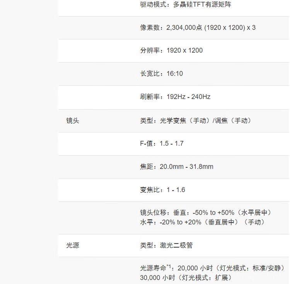Image resolution: width=290 pixels, height=284 pixels.
Task: Click the focal length row 焦距：20.0mm - 31.8mm
Action: pyautogui.click(x=177, y=167)
